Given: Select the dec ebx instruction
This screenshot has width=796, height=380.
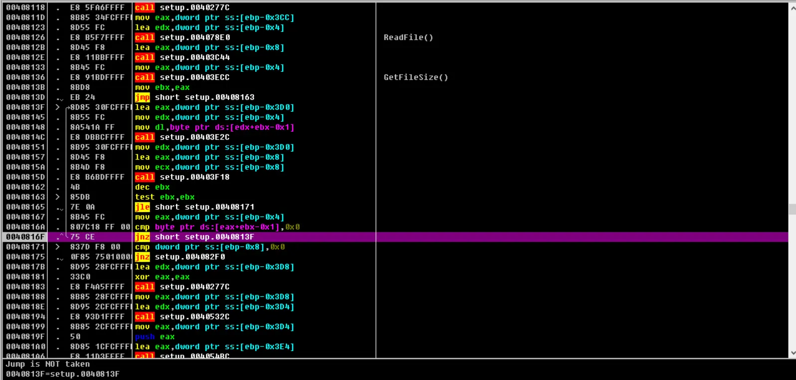Looking at the screenshot, I should click(153, 187).
